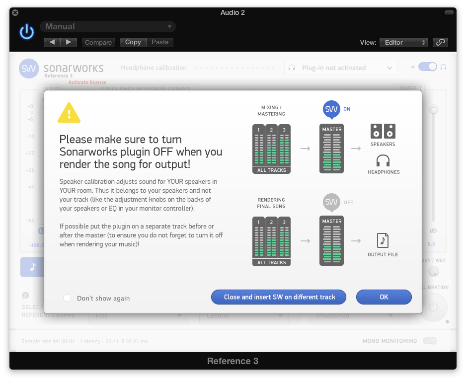Click the gray SW OFF badge
The image size is (466, 381).
[331, 202]
